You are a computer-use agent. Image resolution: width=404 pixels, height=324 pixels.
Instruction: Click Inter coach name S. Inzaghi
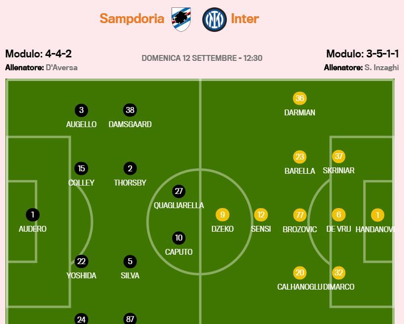(x=381, y=68)
